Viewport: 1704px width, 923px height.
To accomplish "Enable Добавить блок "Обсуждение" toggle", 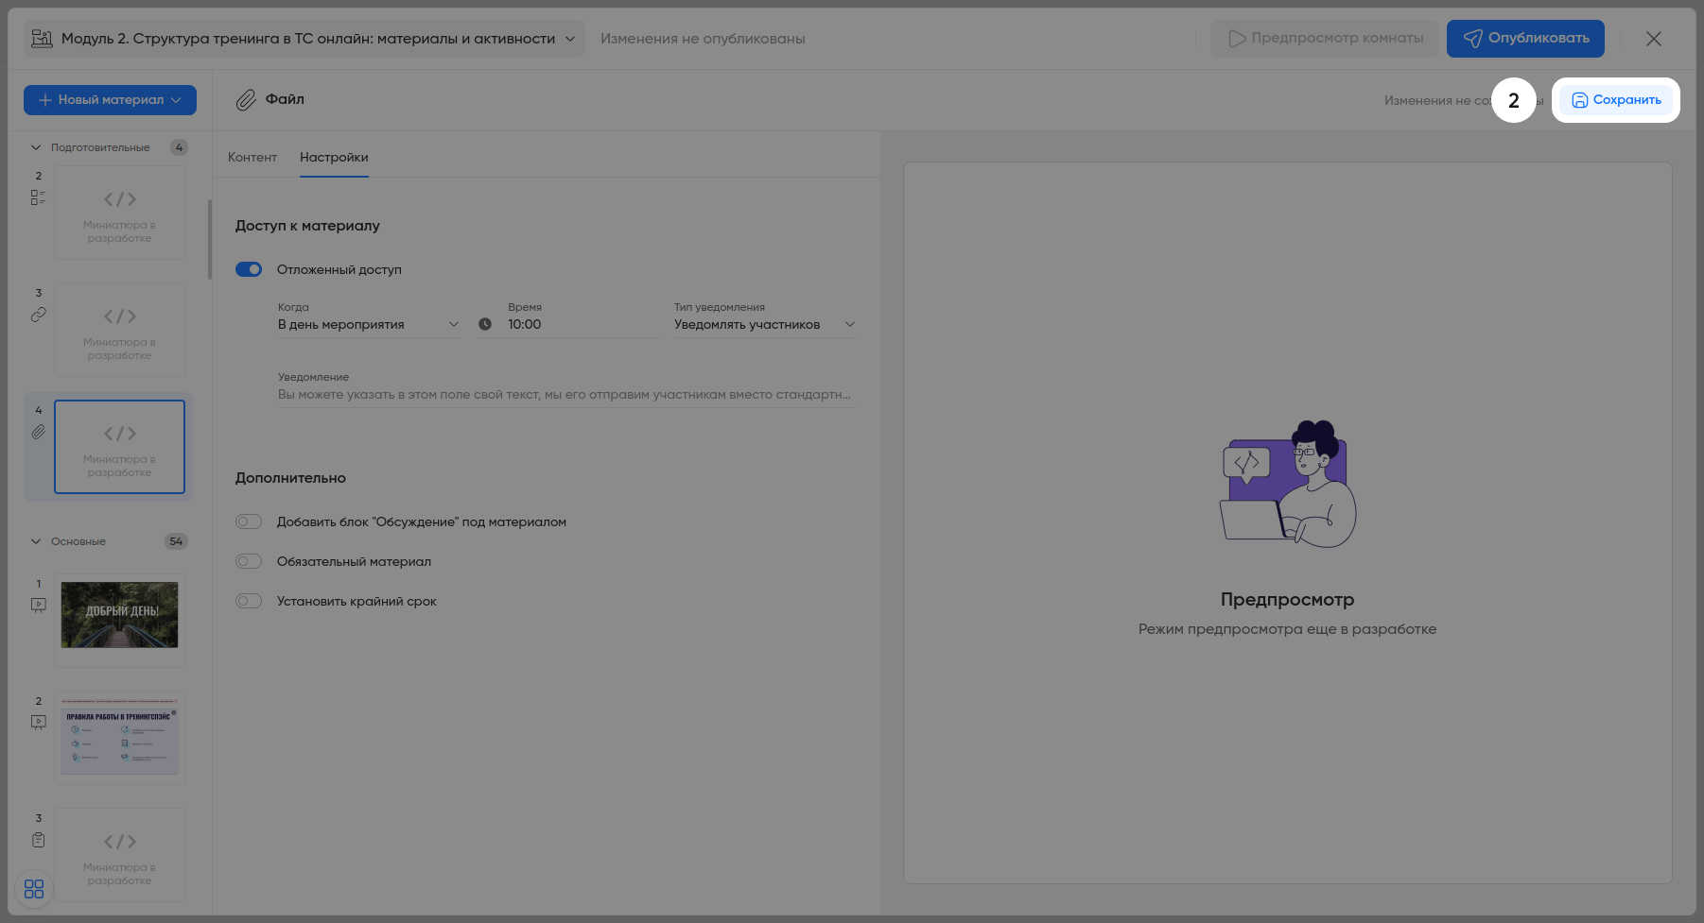I will (x=249, y=521).
